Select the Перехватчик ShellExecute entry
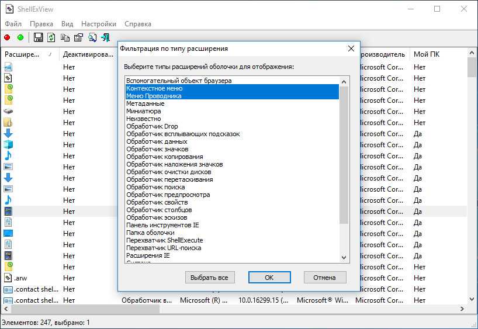The height and width of the screenshot is (329, 478). point(232,240)
